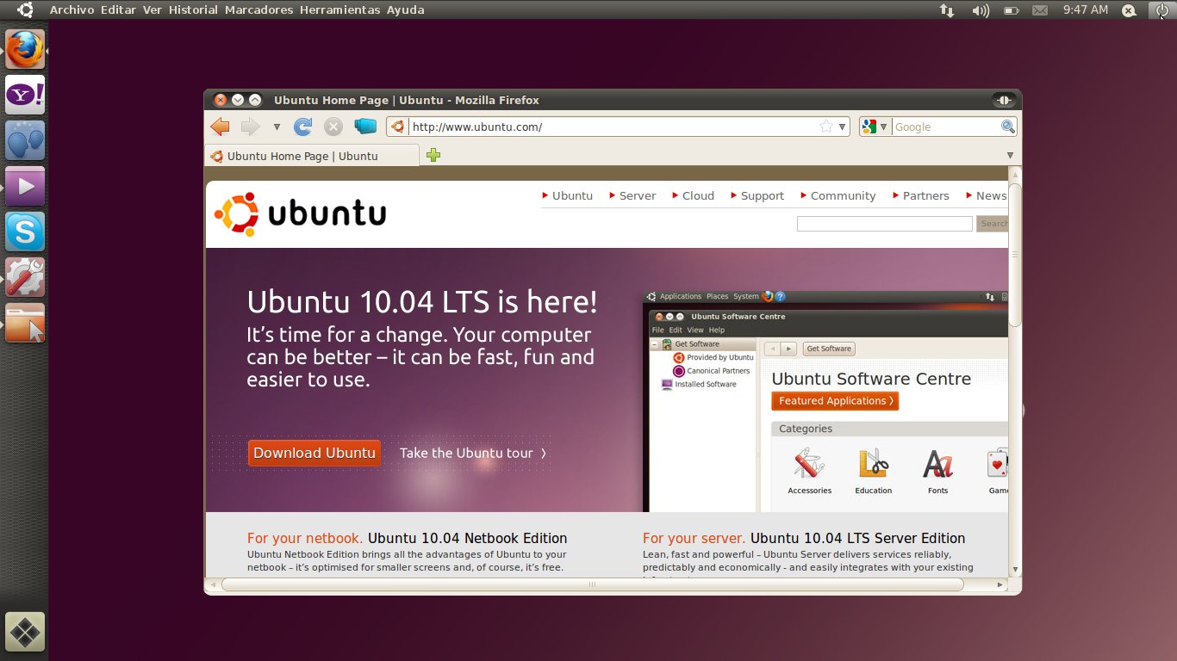Reload the page with the blue arrow
Viewport: 1177px width, 661px height.
point(302,127)
